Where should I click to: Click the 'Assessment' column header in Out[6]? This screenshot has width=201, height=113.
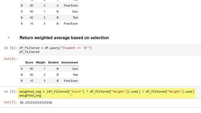click(70, 62)
